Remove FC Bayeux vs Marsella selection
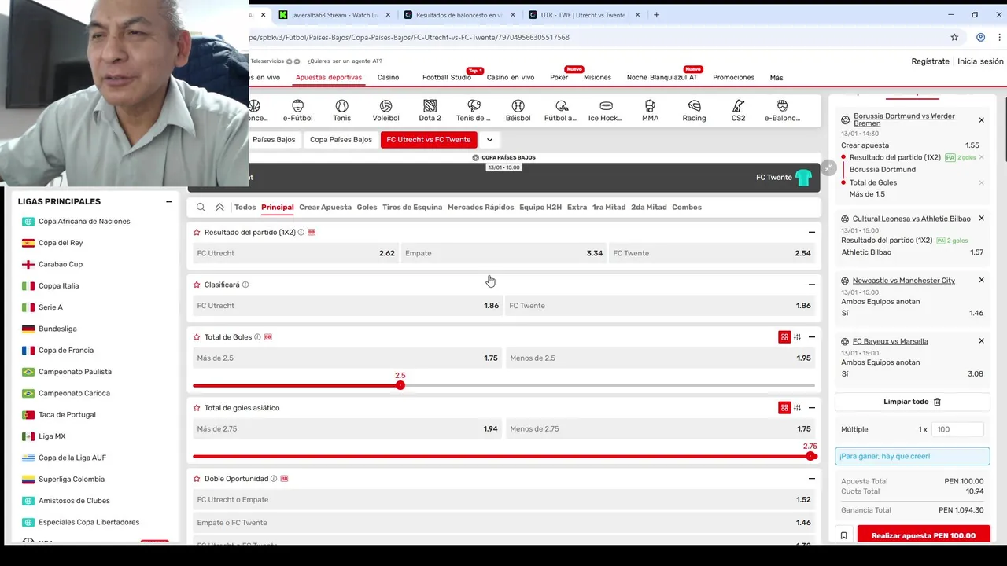1007x566 pixels. [981, 341]
